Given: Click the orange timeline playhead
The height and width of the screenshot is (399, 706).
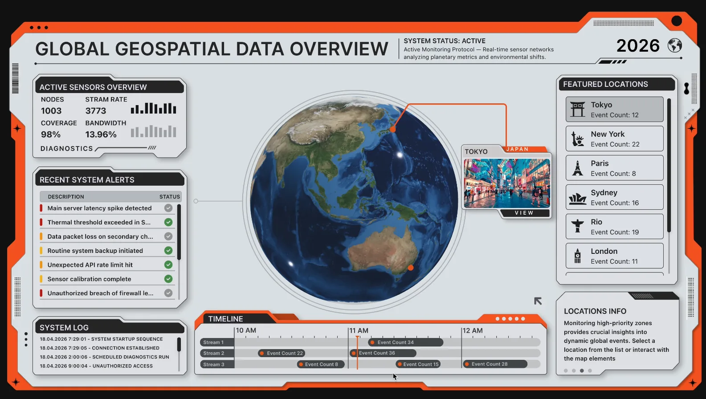Looking at the screenshot, I should [x=357, y=352].
